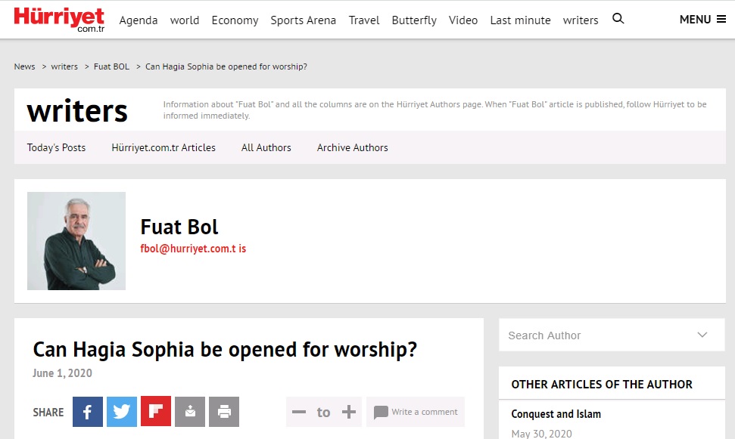The height and width of the screenshot is (439, 735).
Task: Click Write a comment button
Action: click(x=416, y=412)
